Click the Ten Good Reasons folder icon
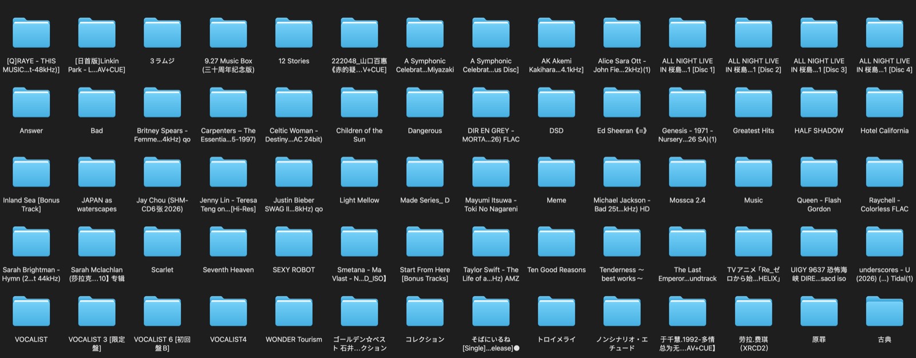916x358 pixels. [556, 242]
